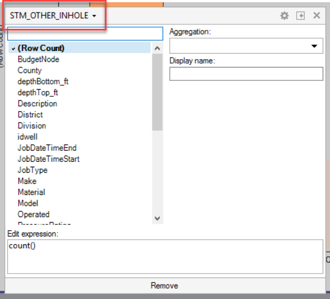Select the (Row Count) entry
Screen dimensions: 330x299
[x=80, y=48]
